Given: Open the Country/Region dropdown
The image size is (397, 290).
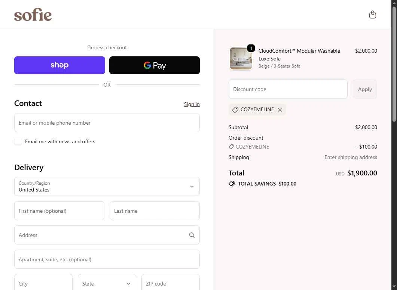Looking at the screenshot, I should (107, 187).
